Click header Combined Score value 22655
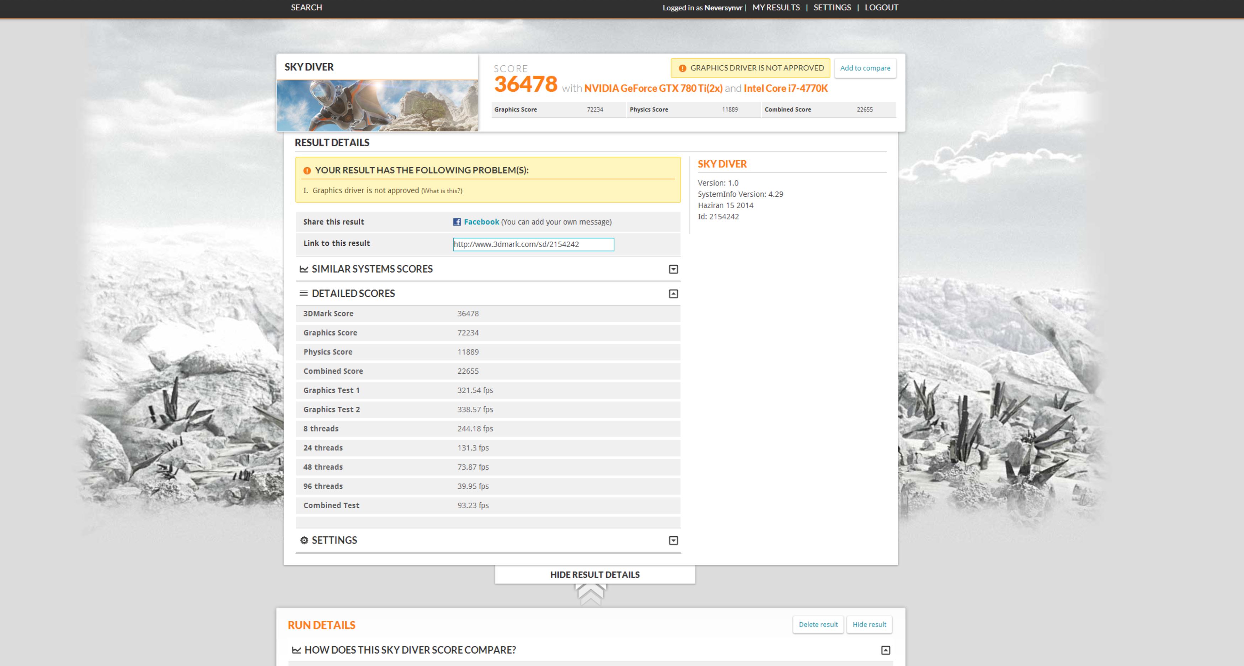The image size is (1244, 666). (864, 109)
